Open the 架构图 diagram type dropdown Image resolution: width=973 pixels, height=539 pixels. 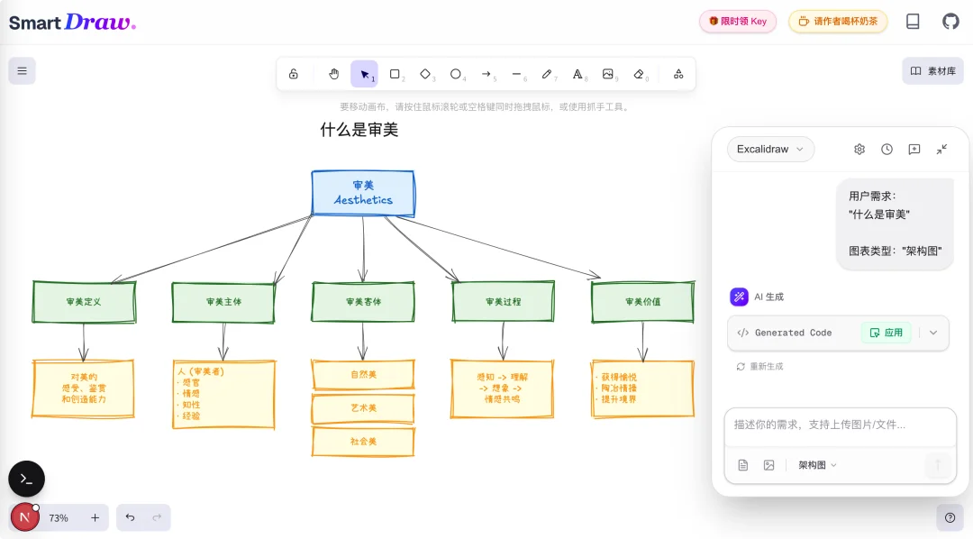[815, 464]
